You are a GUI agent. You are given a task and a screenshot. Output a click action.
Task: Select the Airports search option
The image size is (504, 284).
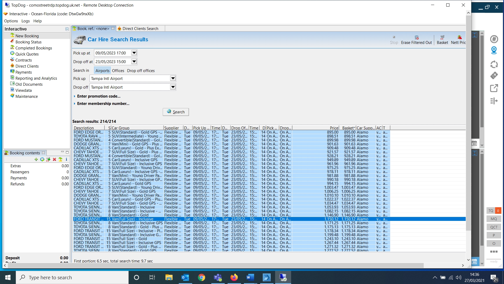[x=102, y=70]
